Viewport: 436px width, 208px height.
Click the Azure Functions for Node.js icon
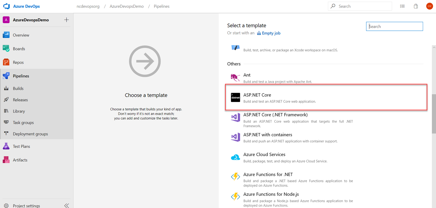pyautogui.click(x=235, y=197)
